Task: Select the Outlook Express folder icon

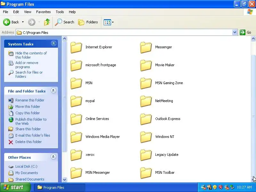Action: tap(146, 119)
